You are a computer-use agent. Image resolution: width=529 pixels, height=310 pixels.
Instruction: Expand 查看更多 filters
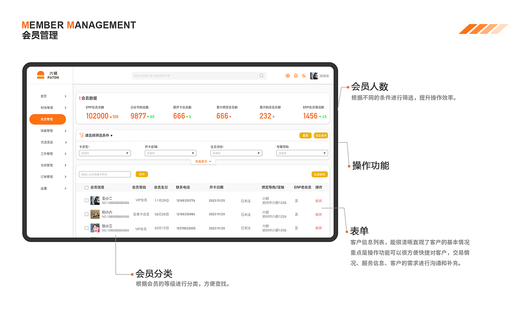coord(203,161)
